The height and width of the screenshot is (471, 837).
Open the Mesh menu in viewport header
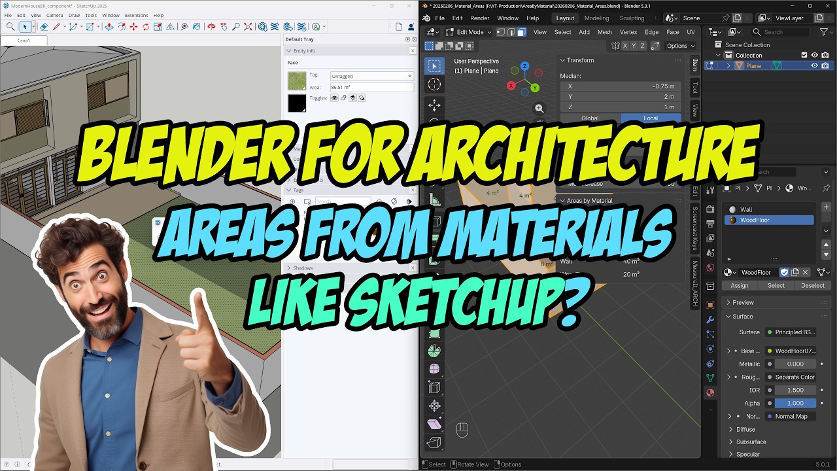pyautogui.click(x=605, y=32)
